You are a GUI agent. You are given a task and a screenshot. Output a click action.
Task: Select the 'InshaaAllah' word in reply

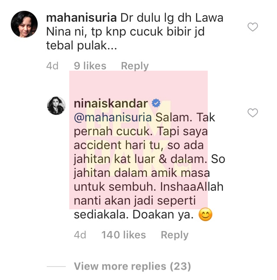coord(192,187)
